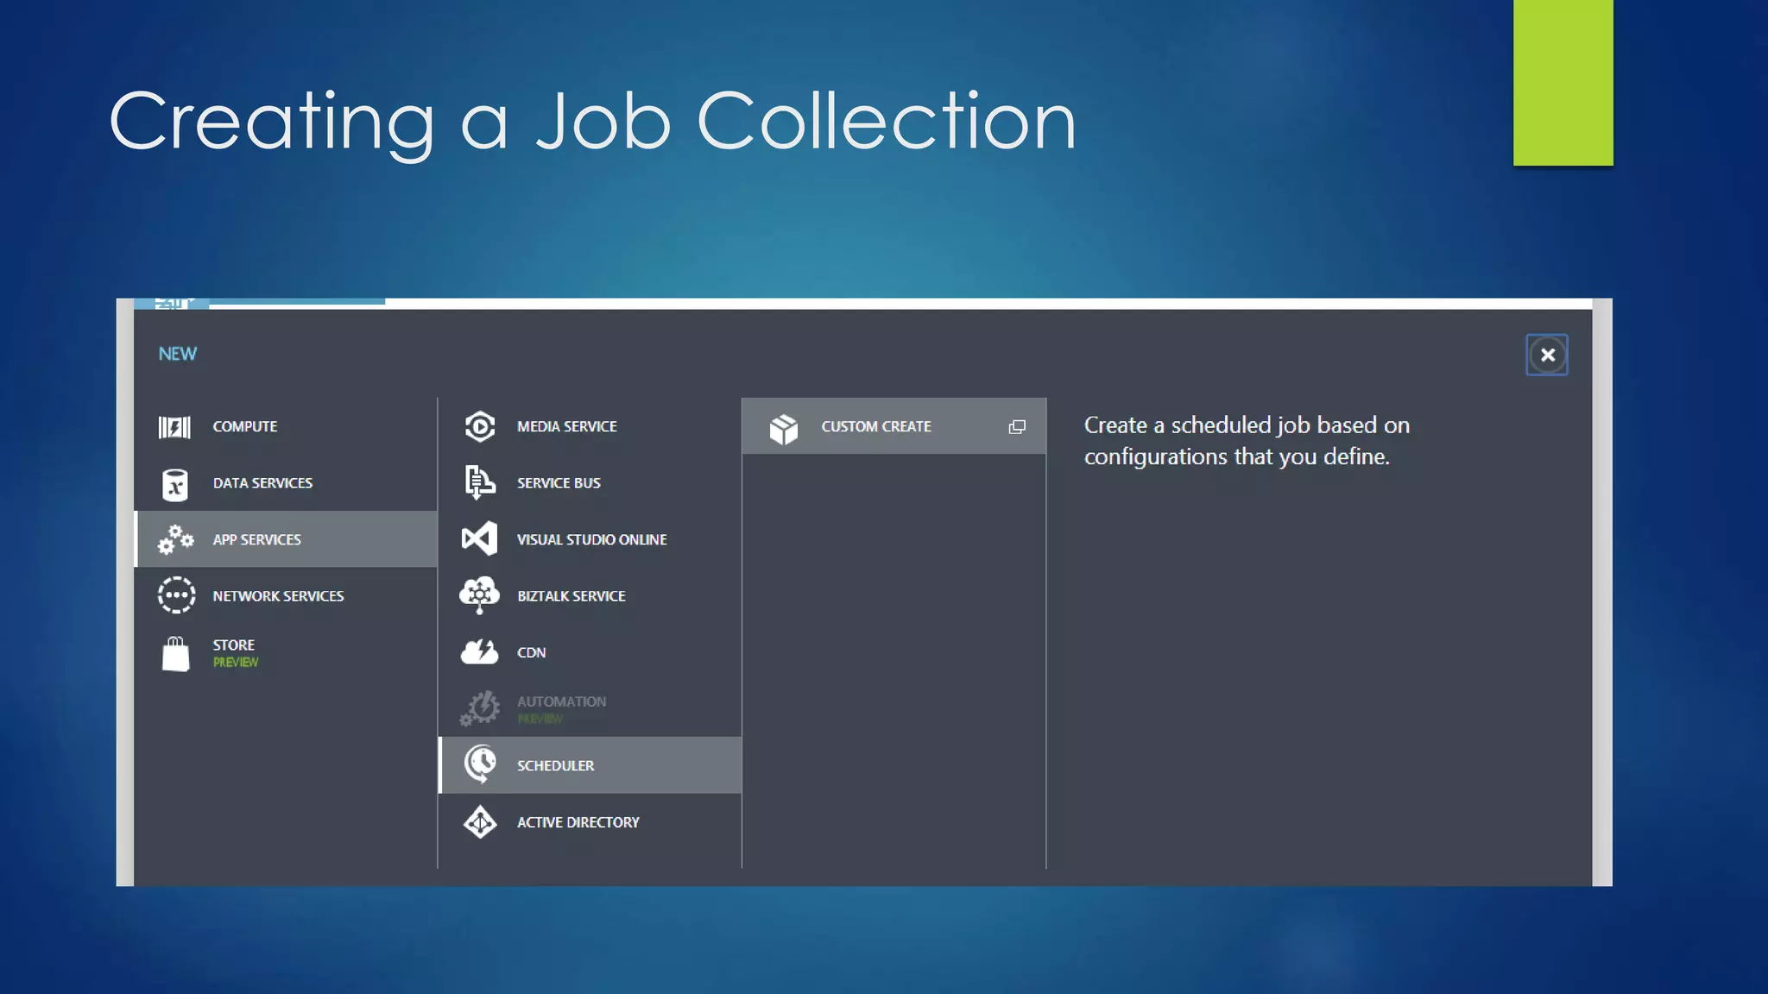
Task: Select Network Services menu label
Action: coord(278,596)
